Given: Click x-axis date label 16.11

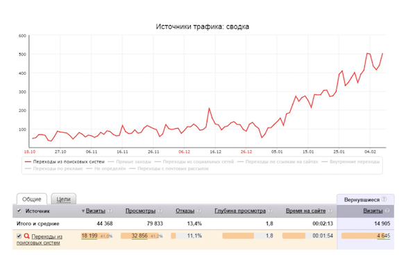Looking at the screenshot, I should pos(122,152).
